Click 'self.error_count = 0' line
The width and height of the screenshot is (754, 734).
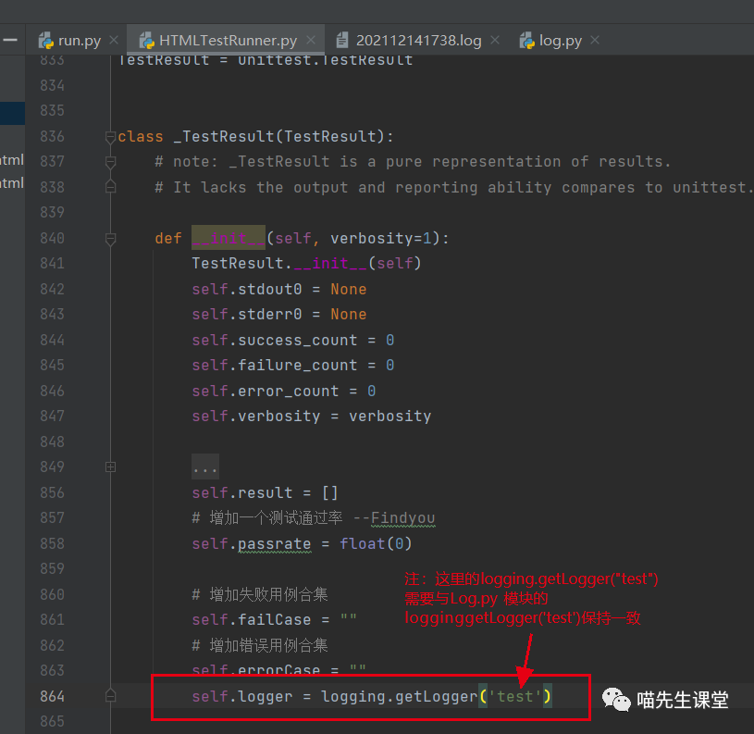pos(284,391)
